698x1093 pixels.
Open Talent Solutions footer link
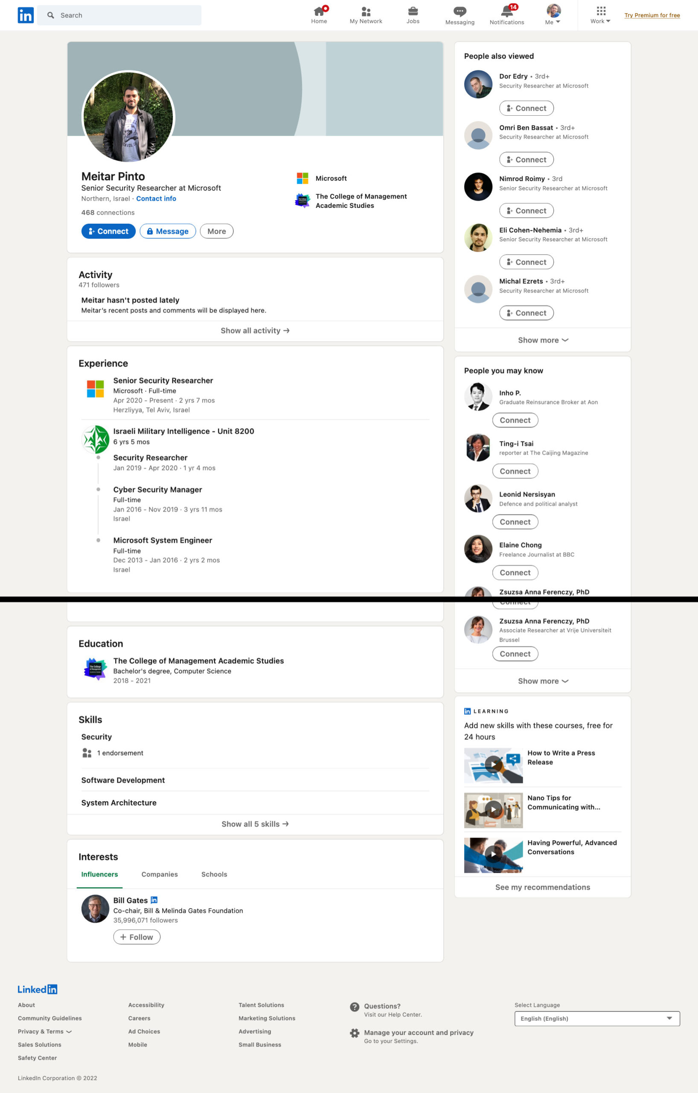[261, 1005]
